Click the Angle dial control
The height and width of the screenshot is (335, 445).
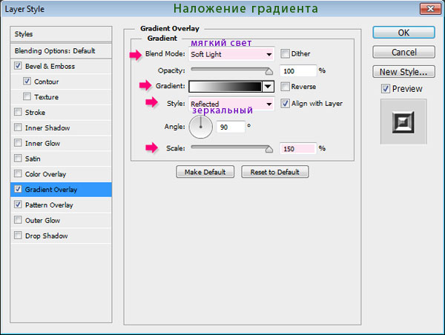coord(201,127)
